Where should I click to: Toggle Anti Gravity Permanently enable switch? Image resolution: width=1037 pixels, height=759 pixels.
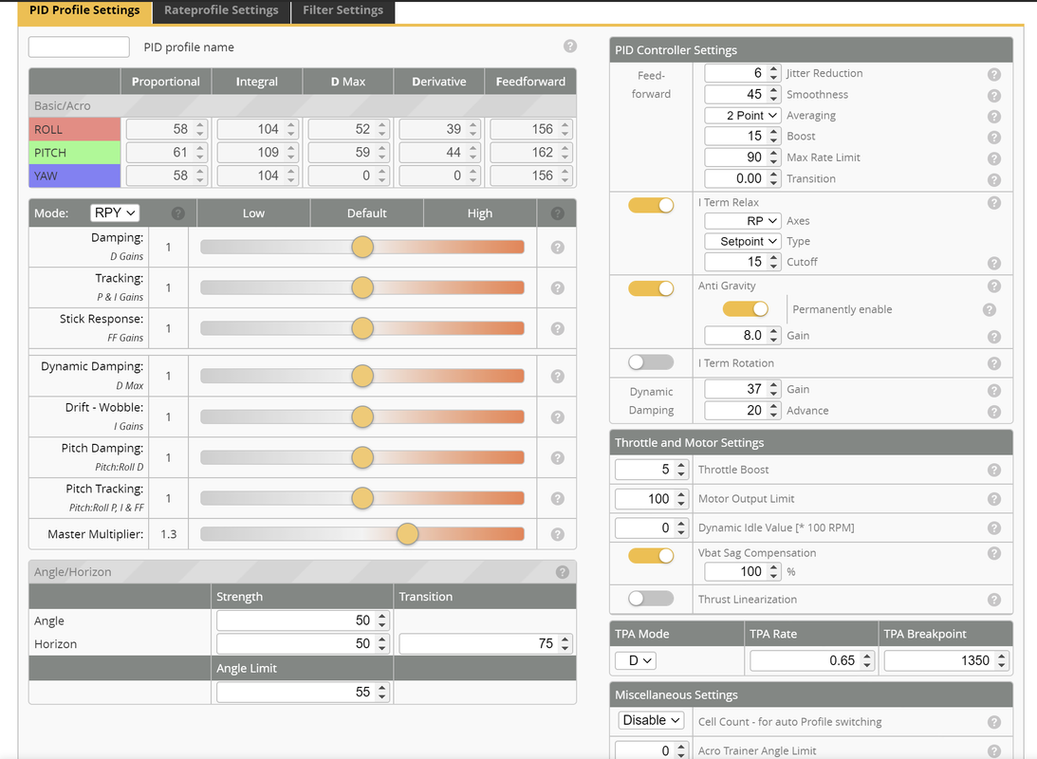[x=746, y=308]
